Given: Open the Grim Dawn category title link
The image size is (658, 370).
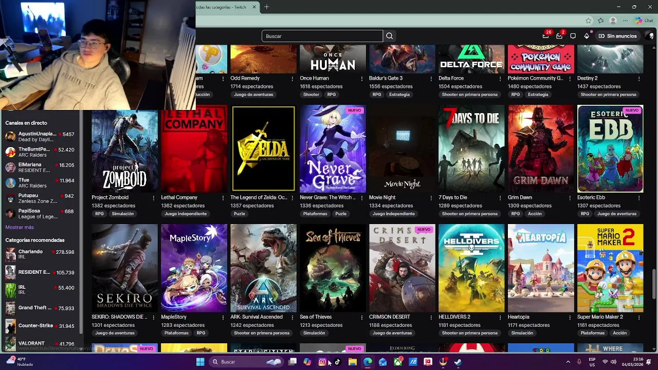Looking at the screenshot, I should click(520, 197).
